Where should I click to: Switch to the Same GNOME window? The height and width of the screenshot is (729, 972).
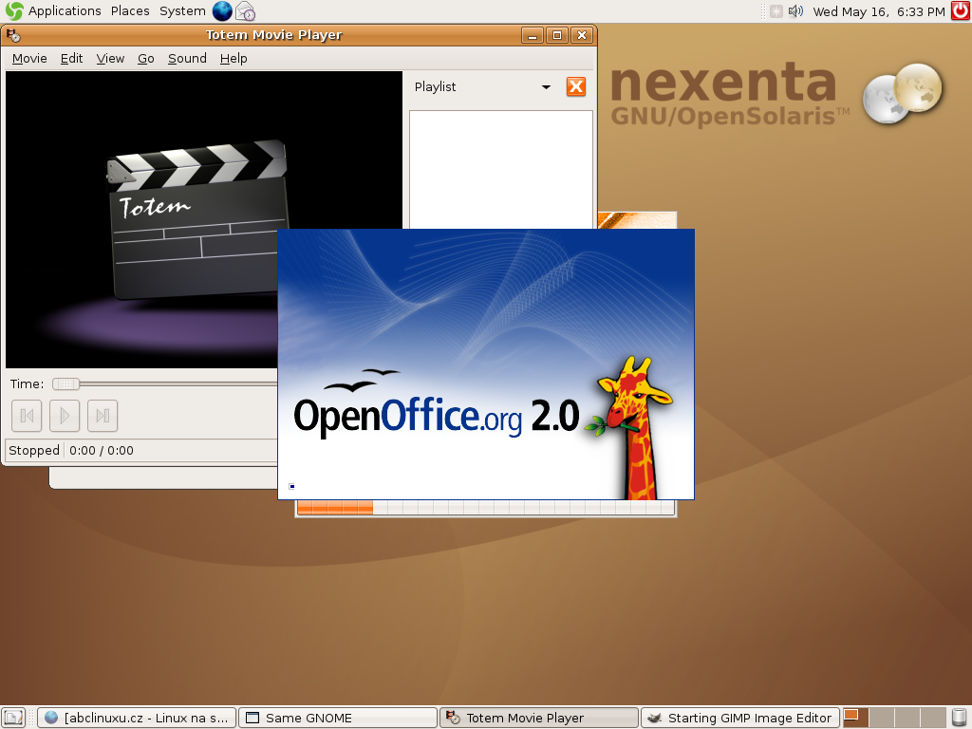(338, 718)
